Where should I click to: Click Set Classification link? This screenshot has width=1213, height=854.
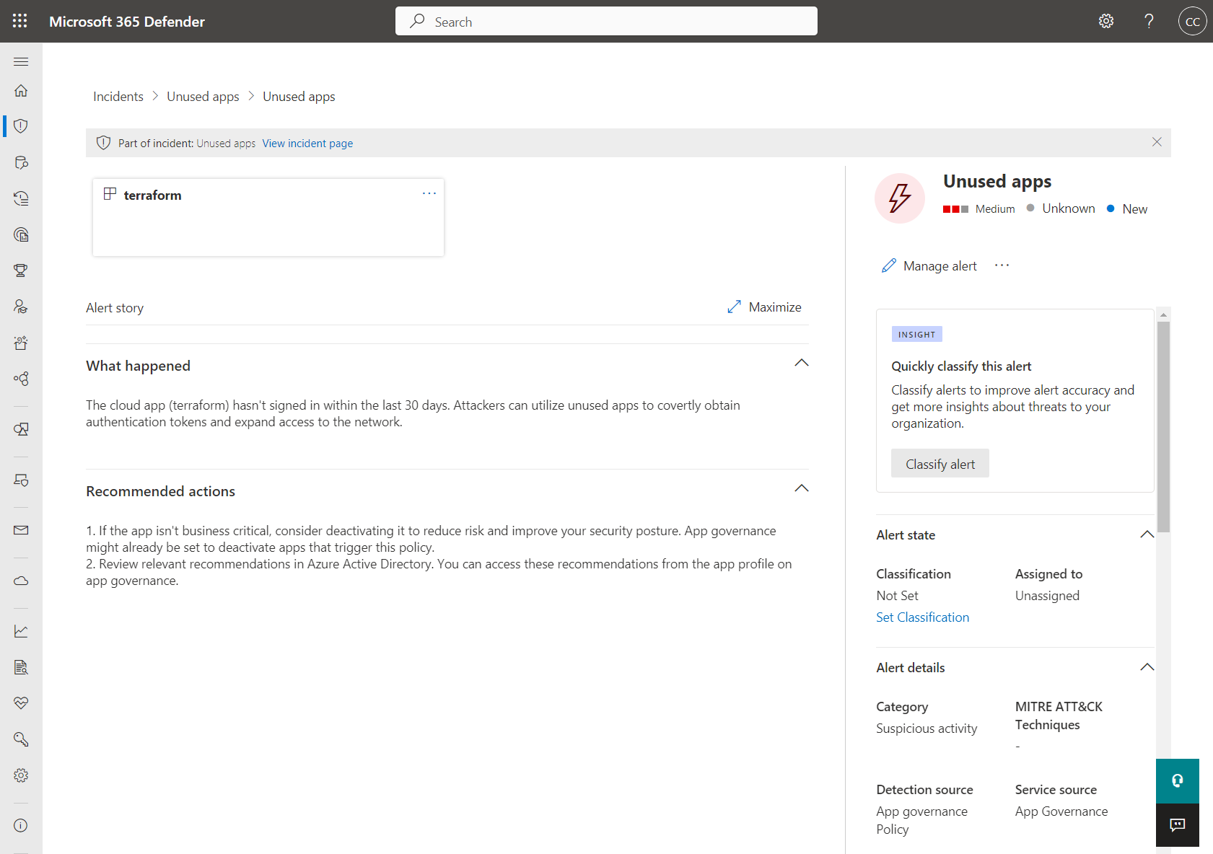(x=922, y=617)
